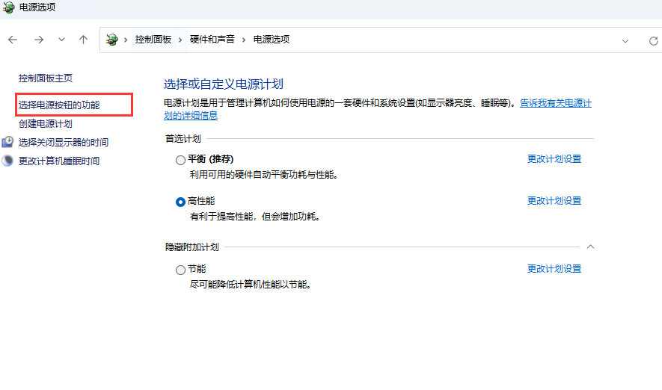Open 创建电源计划 in the sidebar
662x390 pixels.
[46, 123]
